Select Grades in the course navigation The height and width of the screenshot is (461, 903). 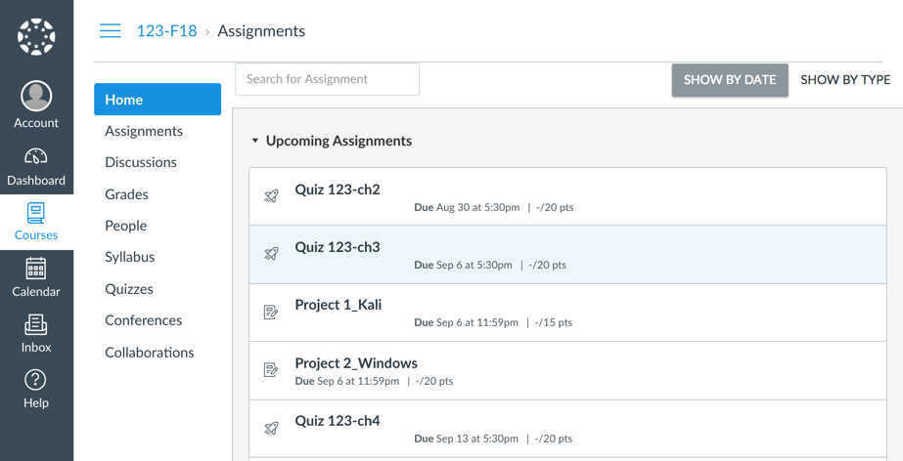pos(126,194)
